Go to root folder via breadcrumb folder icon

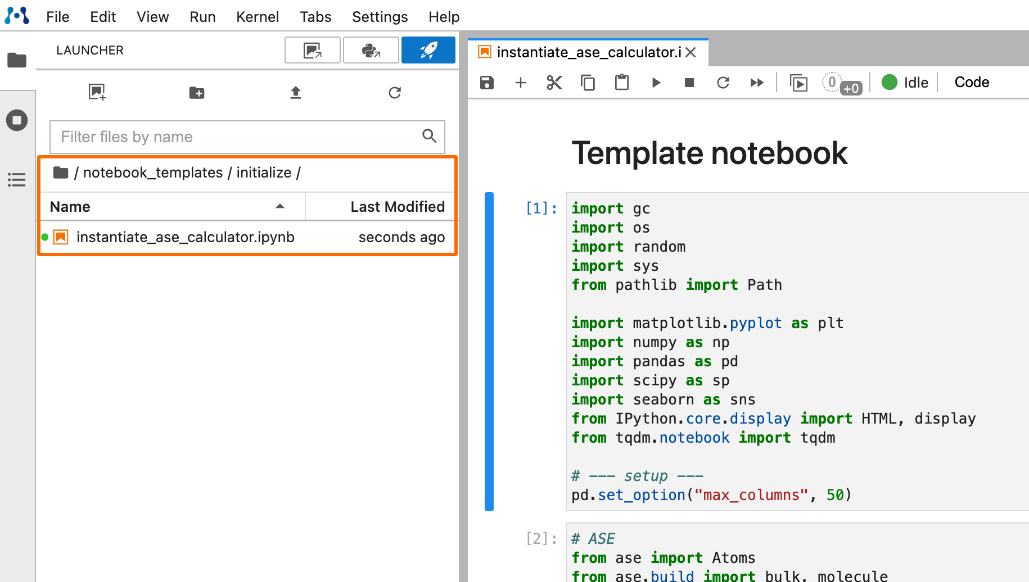click(61, 172)
